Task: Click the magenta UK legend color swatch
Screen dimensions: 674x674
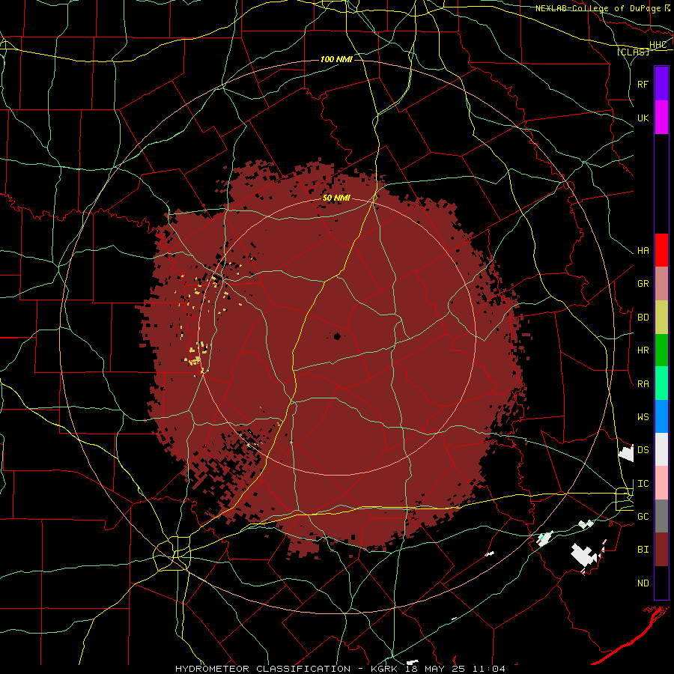Action: click(x=661, y=118)
